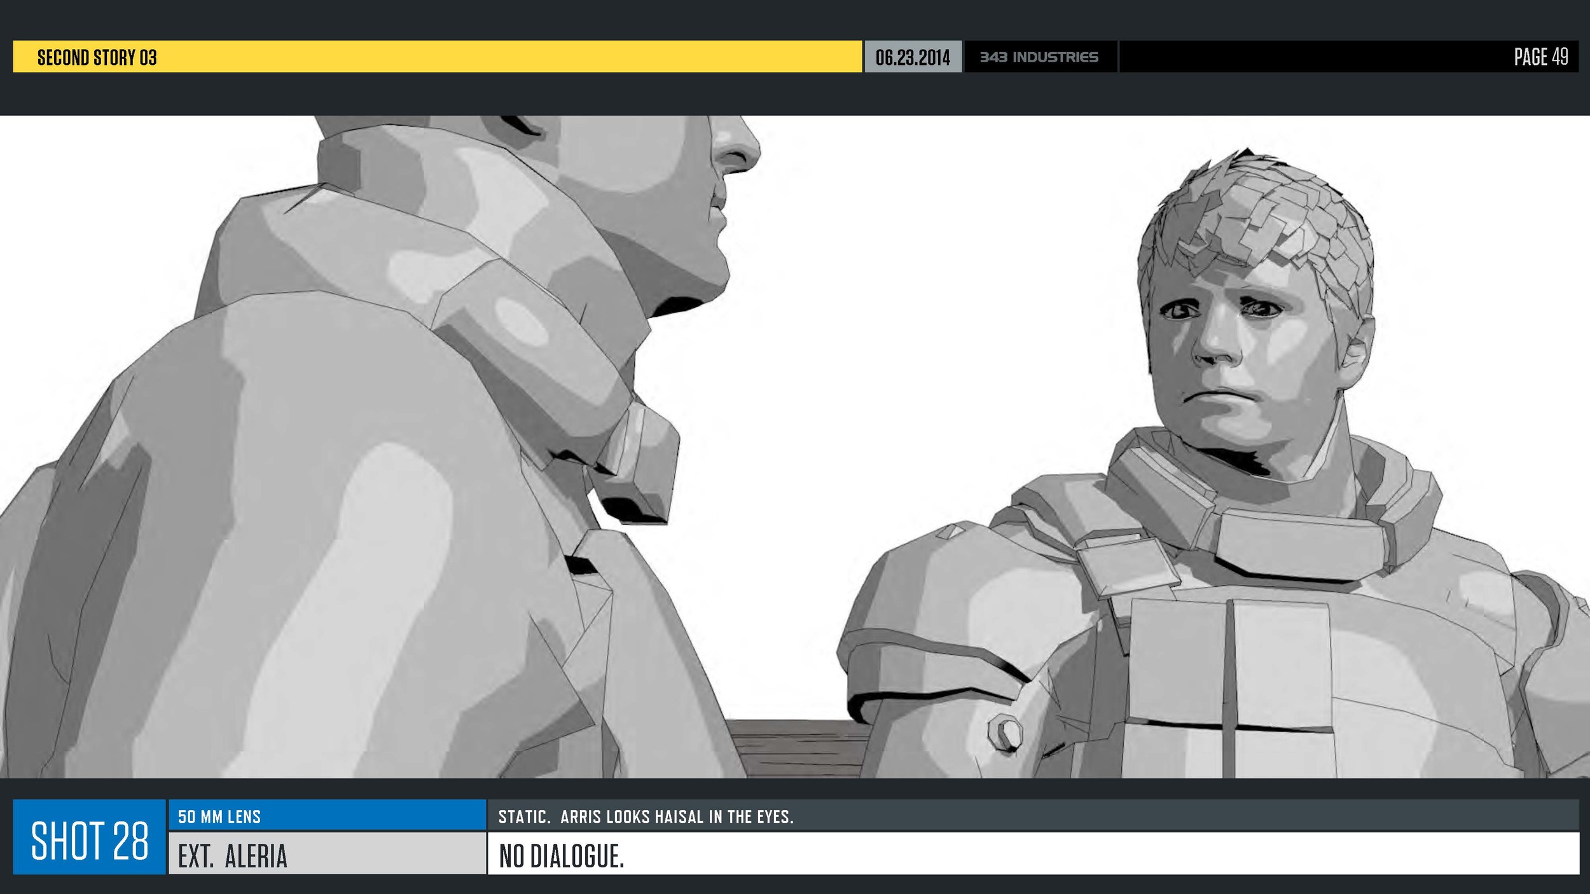1590x894 pixels.
Task: Click the 50 MM LENS label
Action: tap(219, 816)
